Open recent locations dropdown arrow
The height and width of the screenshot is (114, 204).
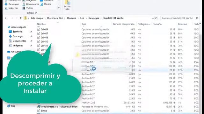[x=17, y=18]
